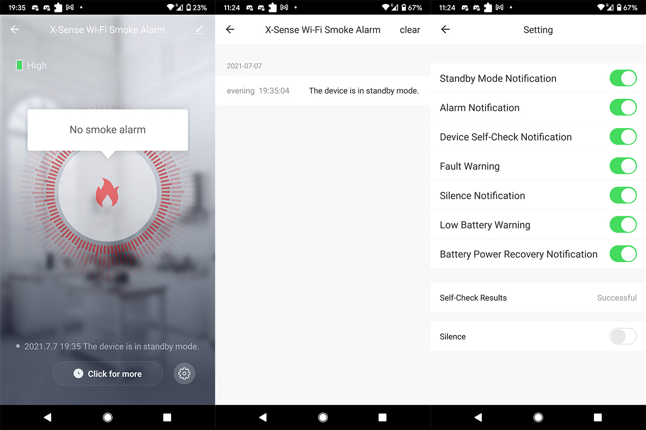Image resolution: width=646 pixels, height=430 pixels.
Task: Tap the No smoke alarm status bubble
Action: [x=107, y=130]
